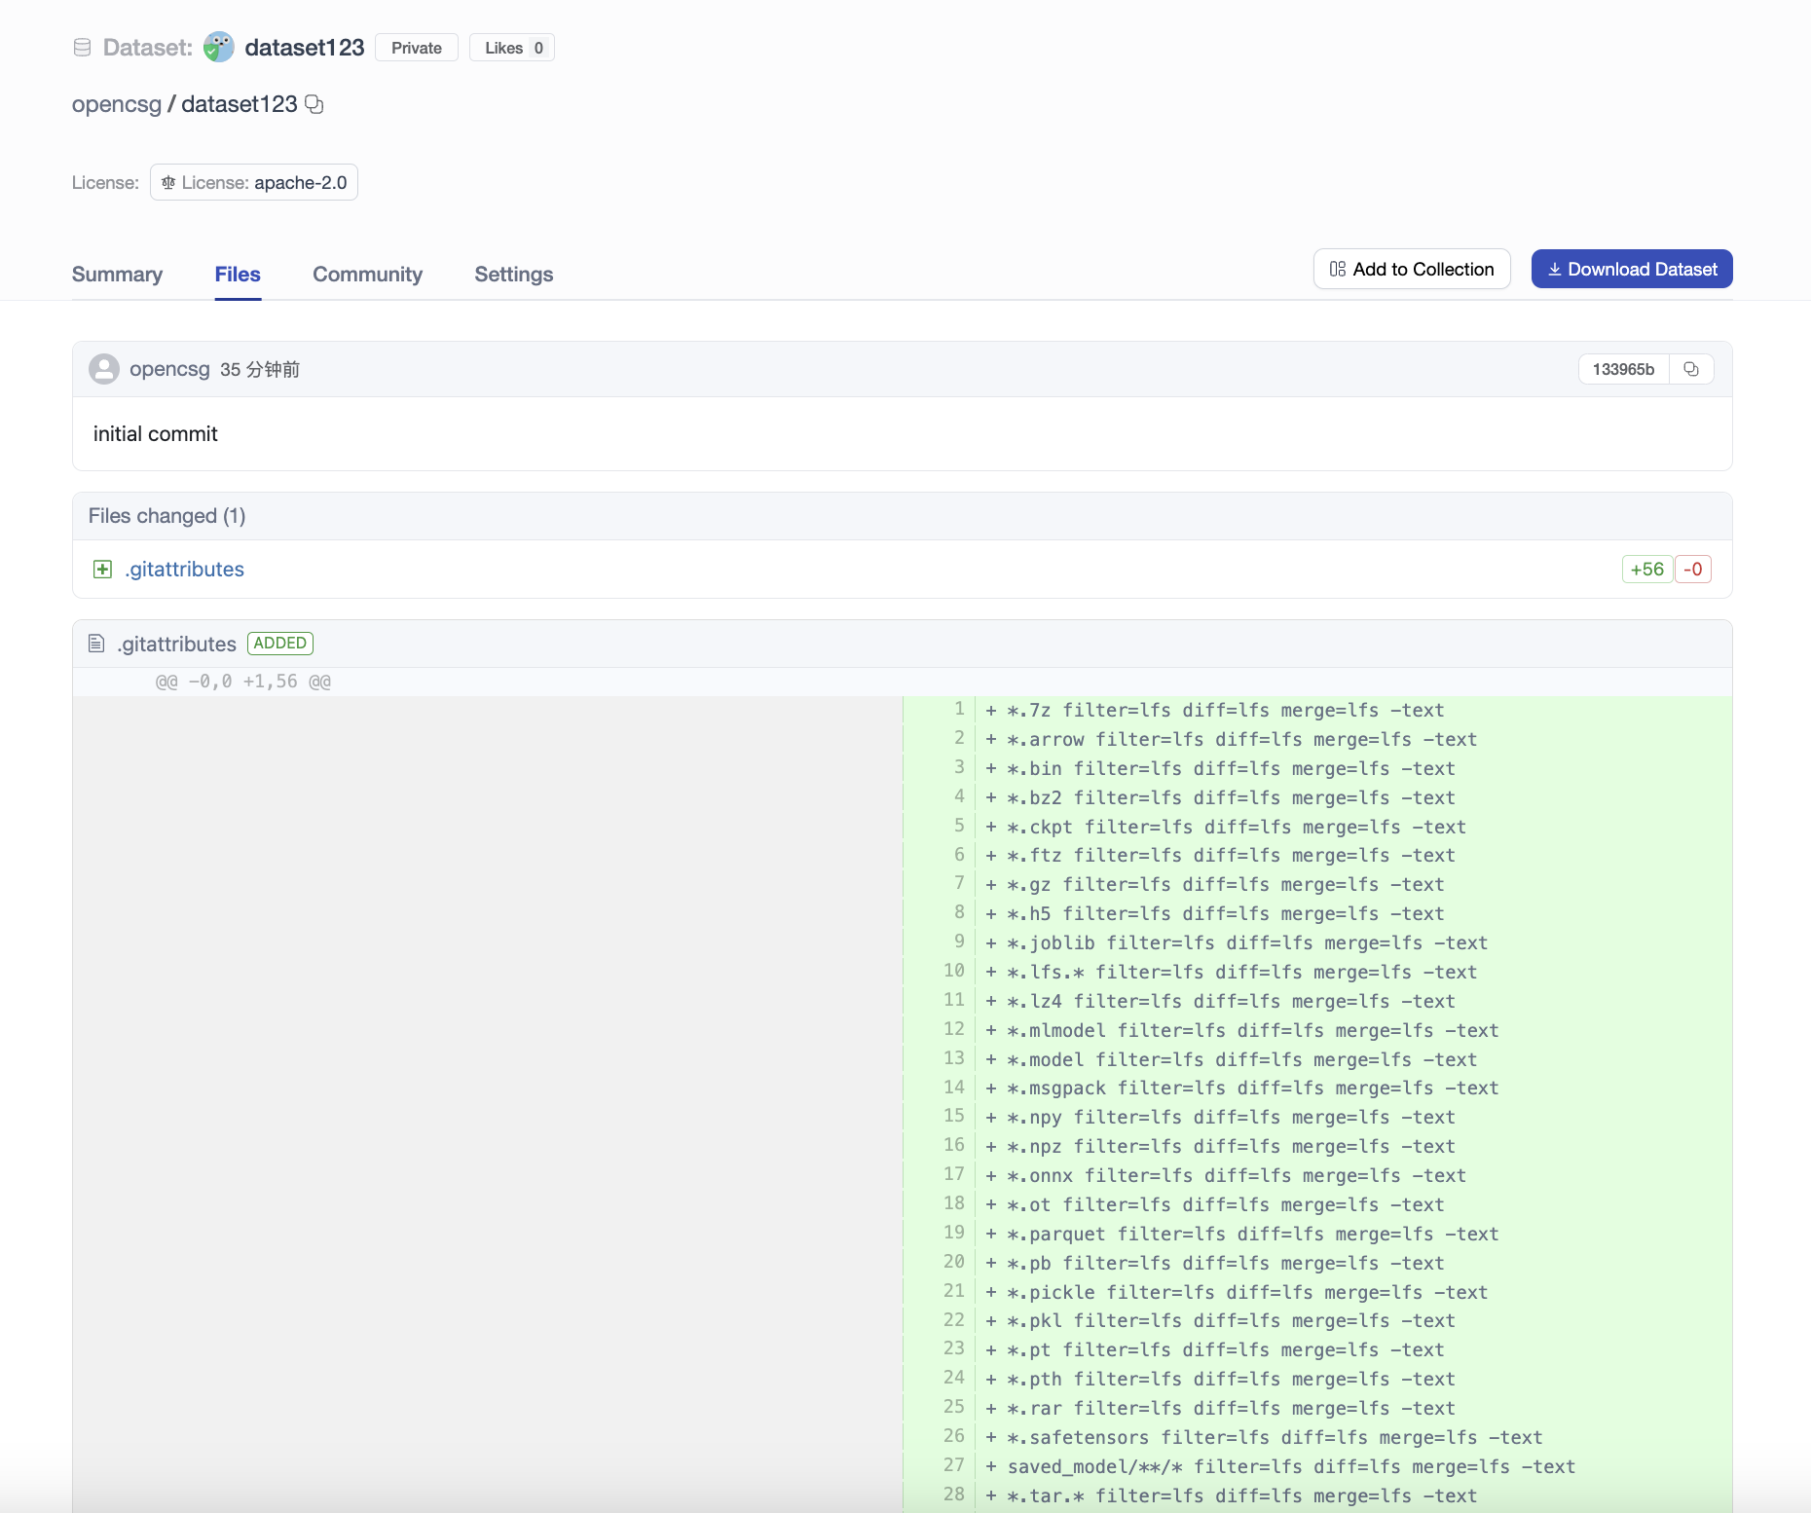Screen dimensions: 1811x1513
Task: Copy the commit hash 133965b
Action: [x=1691, y=369]
